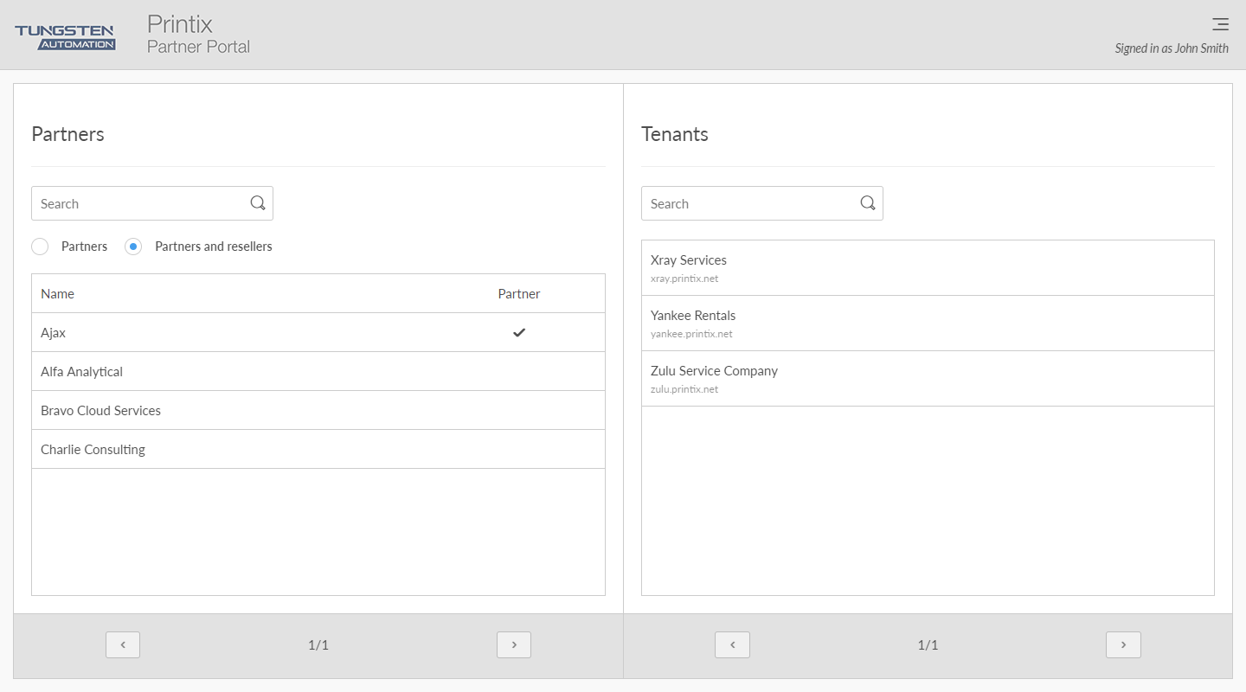This screenshot has height=692, width=1246.
Task: Open the Charlie Consulting partner
Action: point(93,450)
